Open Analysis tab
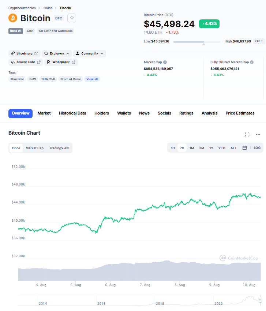This screenshot has height=311, width=266. click(x=209, y=113)
